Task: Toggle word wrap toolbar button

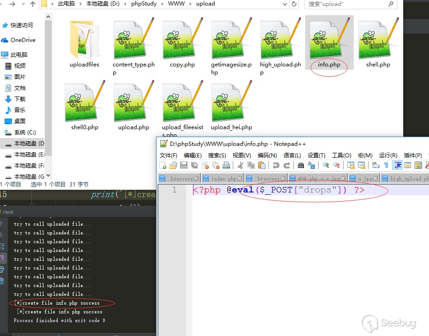Action: pyautogui.click(x=375, y=165)
